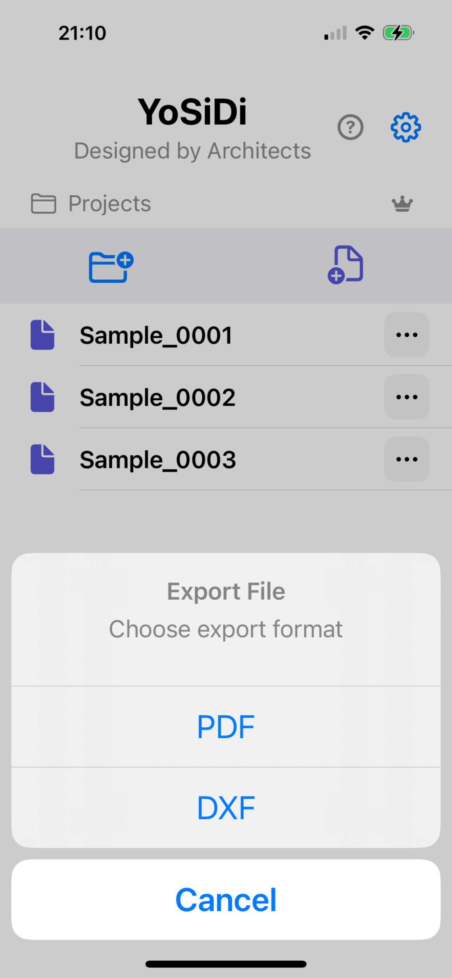Create a new folder with folder-plus icon

(111, 267)
